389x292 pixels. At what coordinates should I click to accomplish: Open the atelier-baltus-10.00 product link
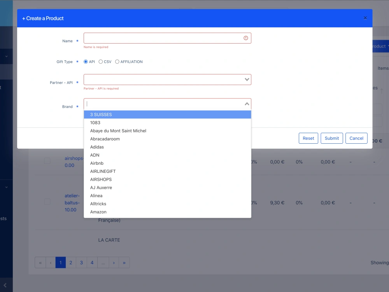click(x=72, y=202)
